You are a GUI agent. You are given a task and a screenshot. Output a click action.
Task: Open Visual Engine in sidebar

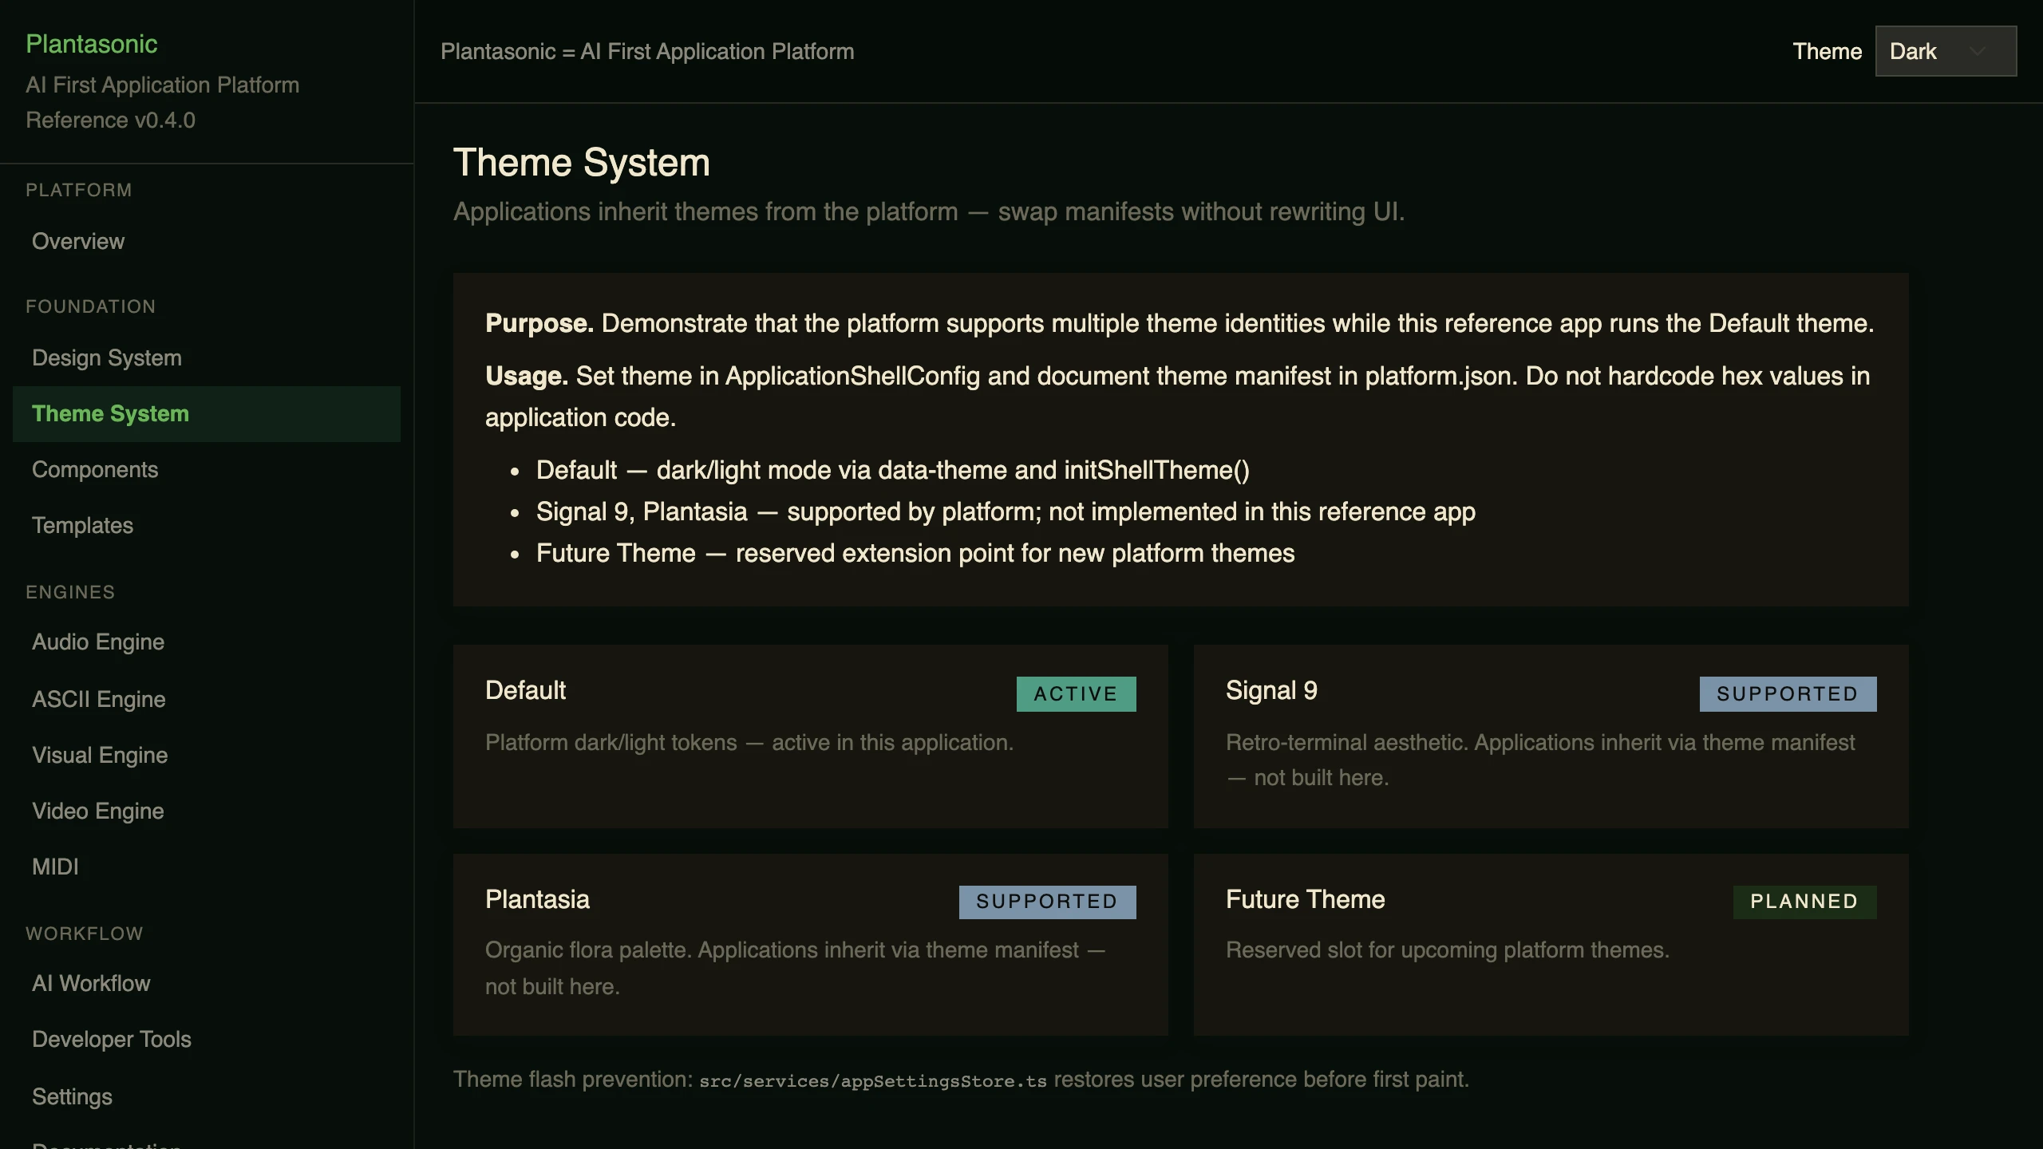point(207,755)
